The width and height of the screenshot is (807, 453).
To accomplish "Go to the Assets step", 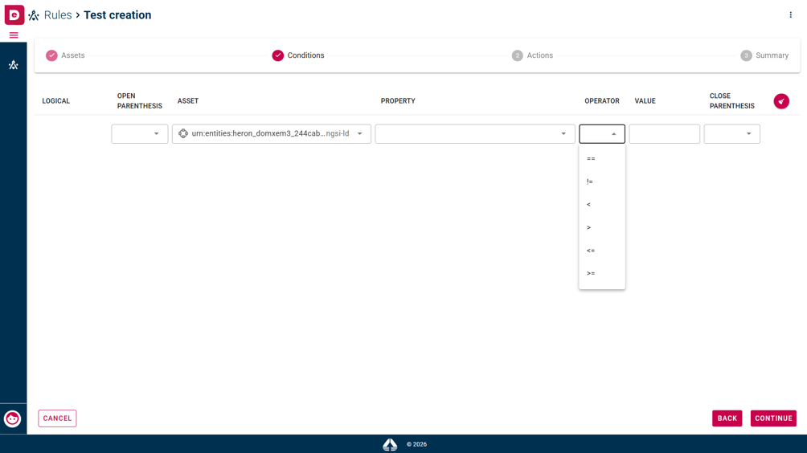I will (65, 55).
